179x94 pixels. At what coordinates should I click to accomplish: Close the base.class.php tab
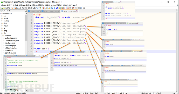77,11
